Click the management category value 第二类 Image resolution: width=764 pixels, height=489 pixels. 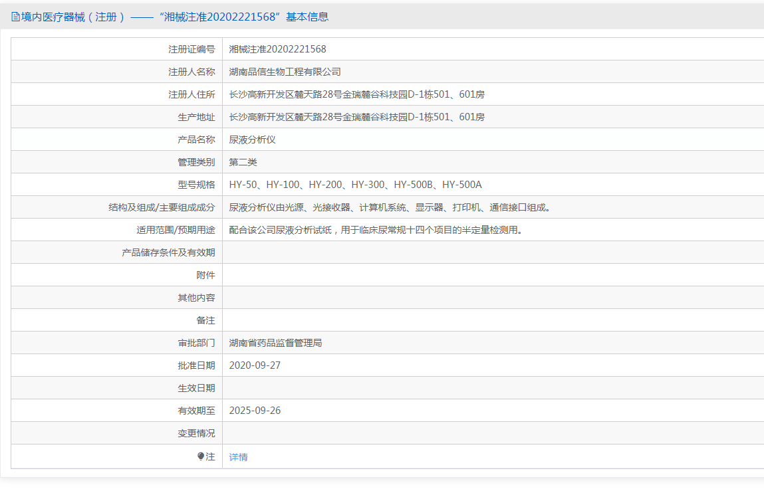click(243, 162)
